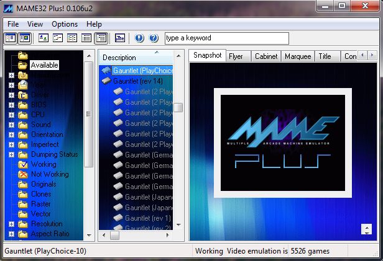Click the blue Help question-mark icon
The height and width of the screenshot is (261, 383).
pos(154,38)
